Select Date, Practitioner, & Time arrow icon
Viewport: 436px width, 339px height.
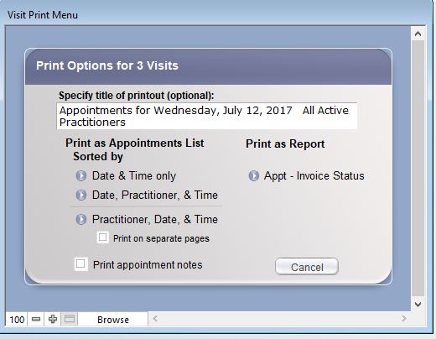click(x=81, y=195)
